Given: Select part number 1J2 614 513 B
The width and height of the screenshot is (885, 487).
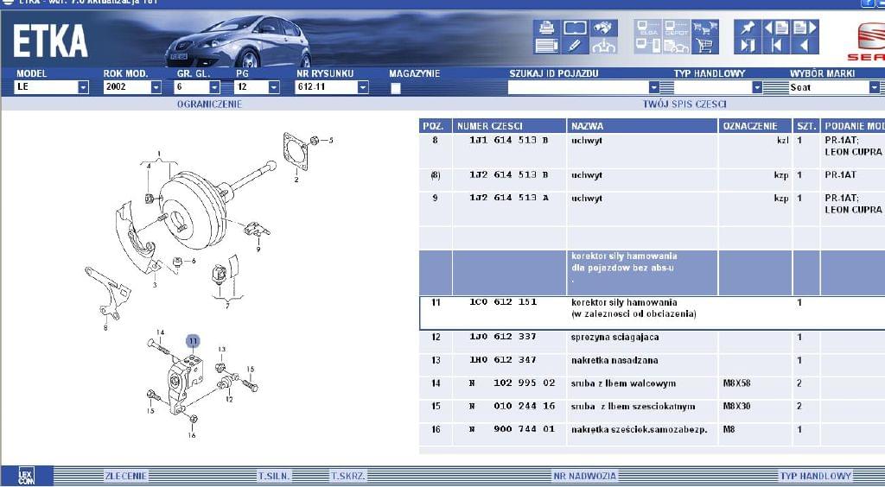Looking at the screenshot, I should click(508, 174).
